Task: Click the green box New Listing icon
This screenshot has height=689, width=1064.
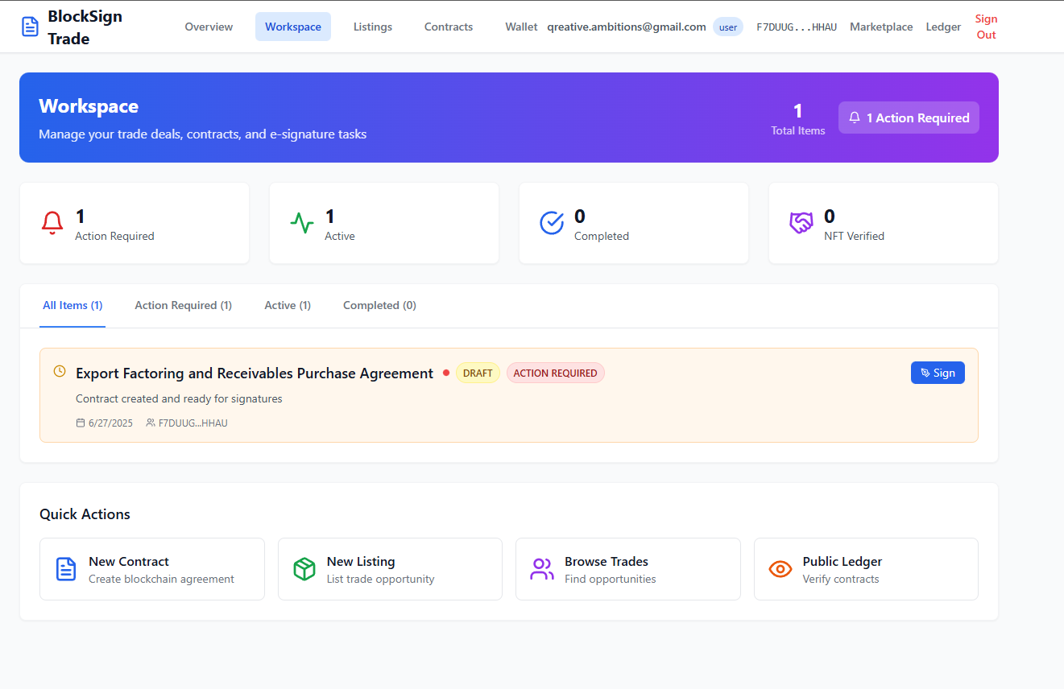Action: (x=304, y=569)
